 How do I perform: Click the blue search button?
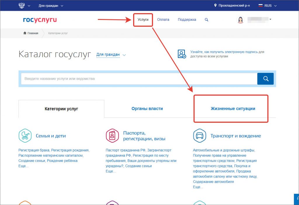(265, 78)
